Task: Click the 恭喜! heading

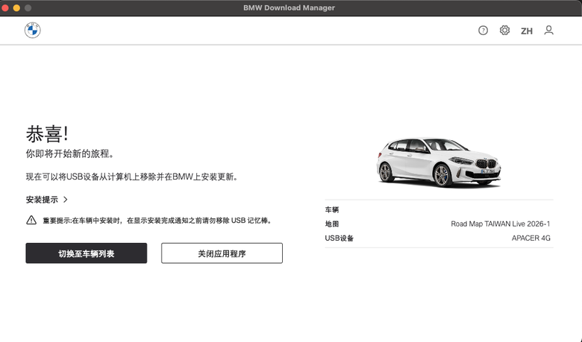Action: tap(47, 133)
